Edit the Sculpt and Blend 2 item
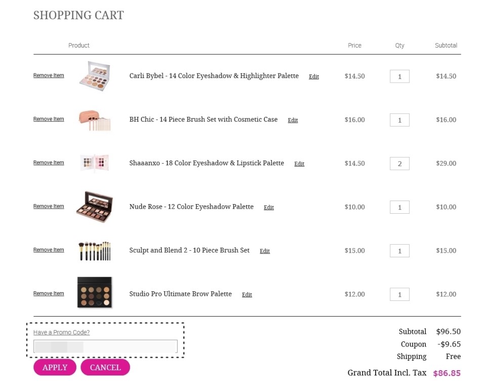Image resolution: width=489 pixels, height=389 pixels. click(x=264, y=251)
